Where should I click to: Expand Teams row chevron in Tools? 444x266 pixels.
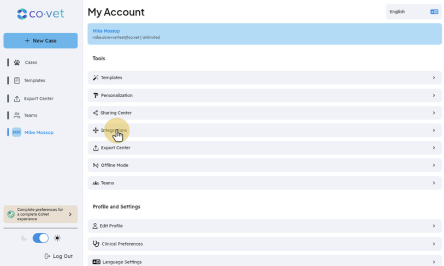[x=434, y=183]
